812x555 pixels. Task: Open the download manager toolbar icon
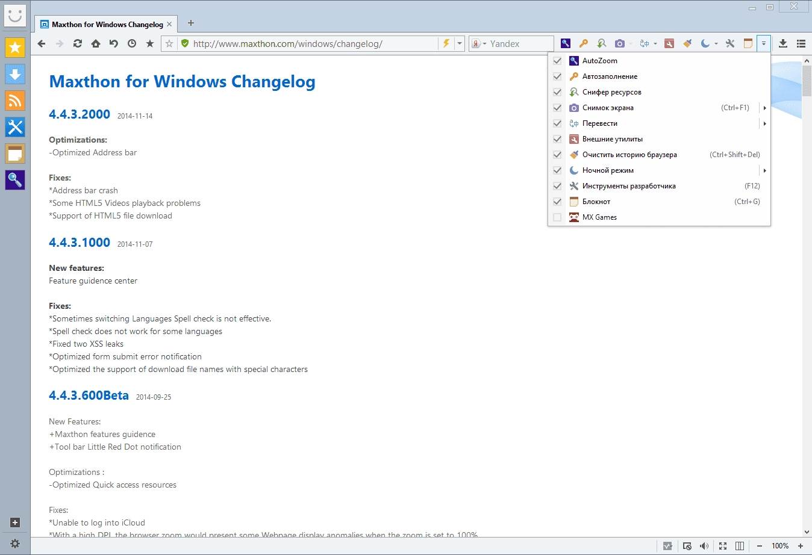783,43
